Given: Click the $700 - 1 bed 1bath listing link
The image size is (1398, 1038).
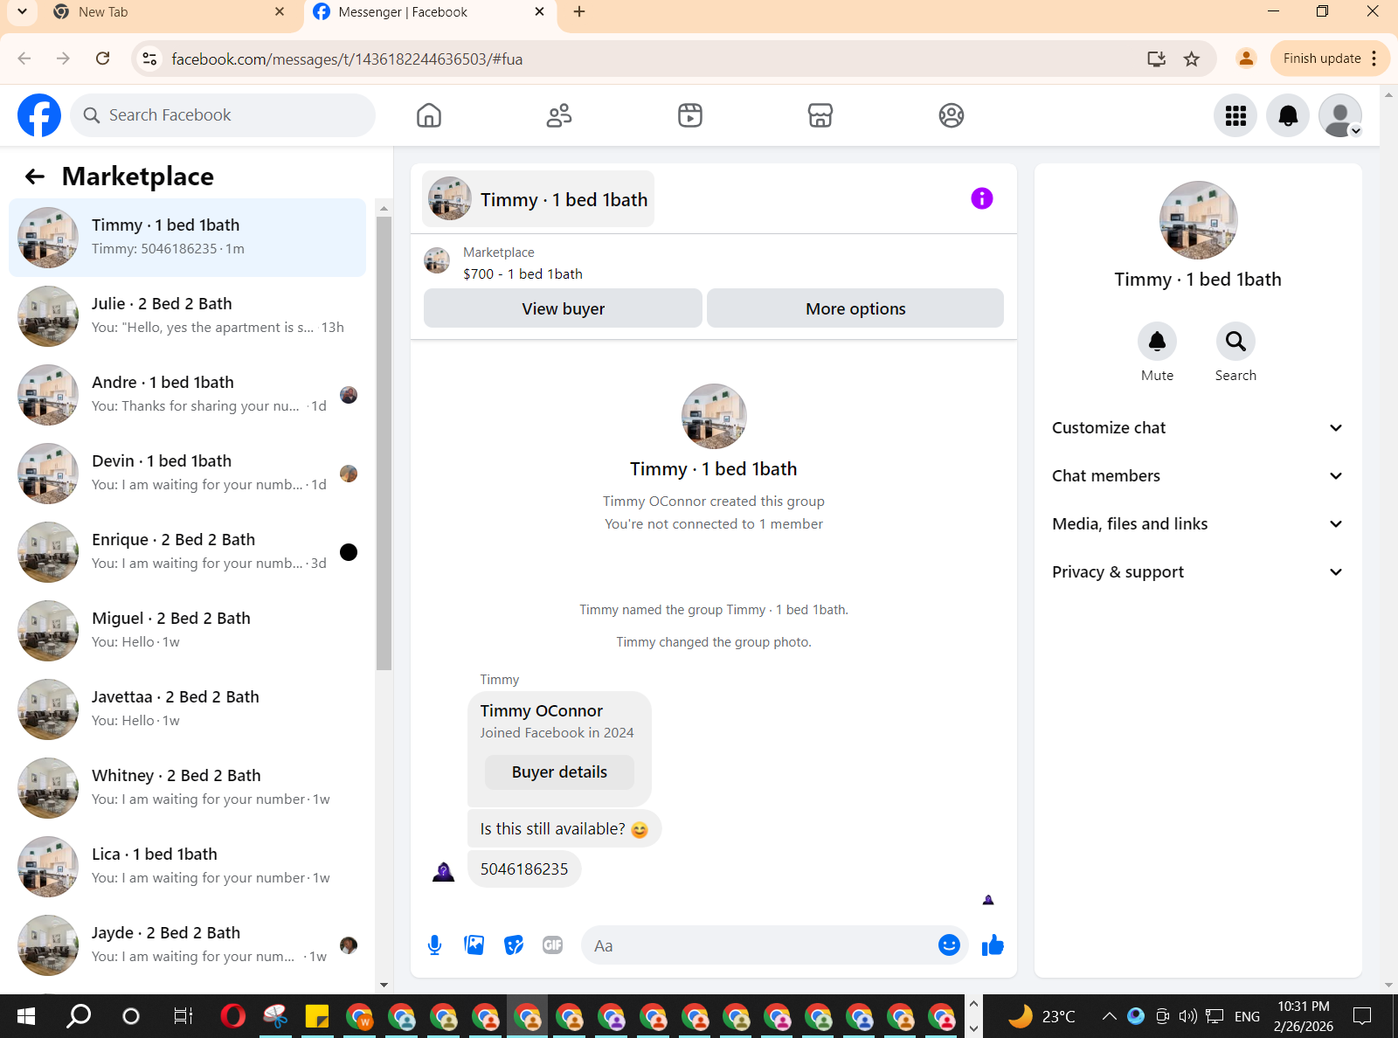Looking at the screenshot, I should click(523, 274).
